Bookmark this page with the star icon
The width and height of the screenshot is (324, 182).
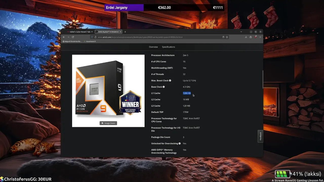click(227, 37)
